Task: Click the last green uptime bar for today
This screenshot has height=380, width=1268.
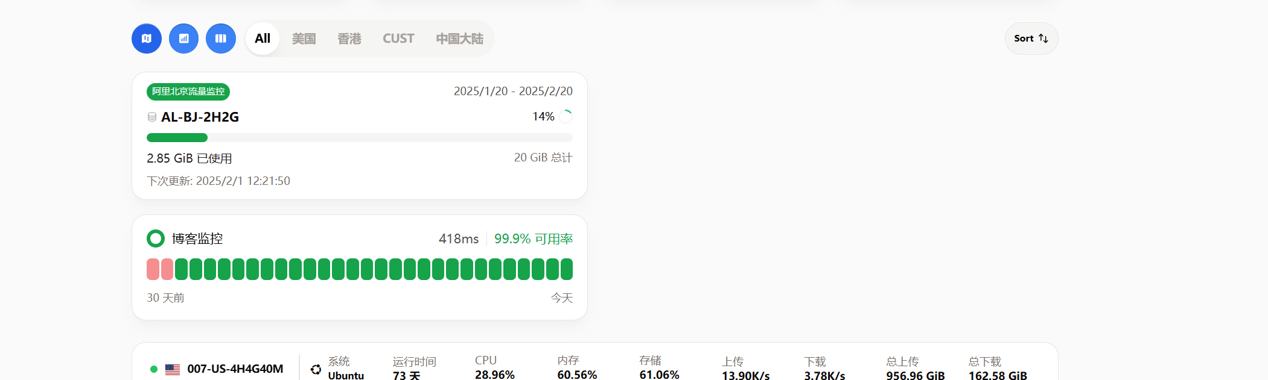Action: 567,269
